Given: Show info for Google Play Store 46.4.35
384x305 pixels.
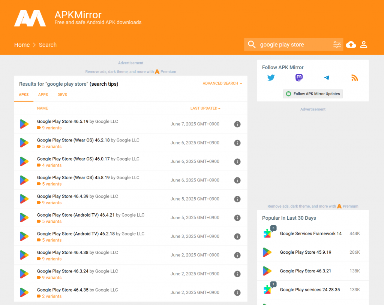Looking at the screenshot, I should coord(237,293).
